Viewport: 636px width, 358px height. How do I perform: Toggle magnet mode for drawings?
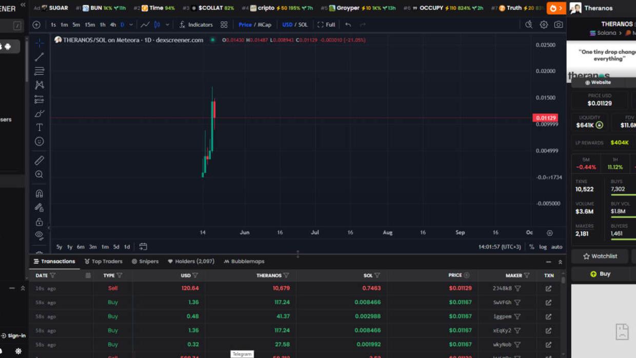[39, 193]
